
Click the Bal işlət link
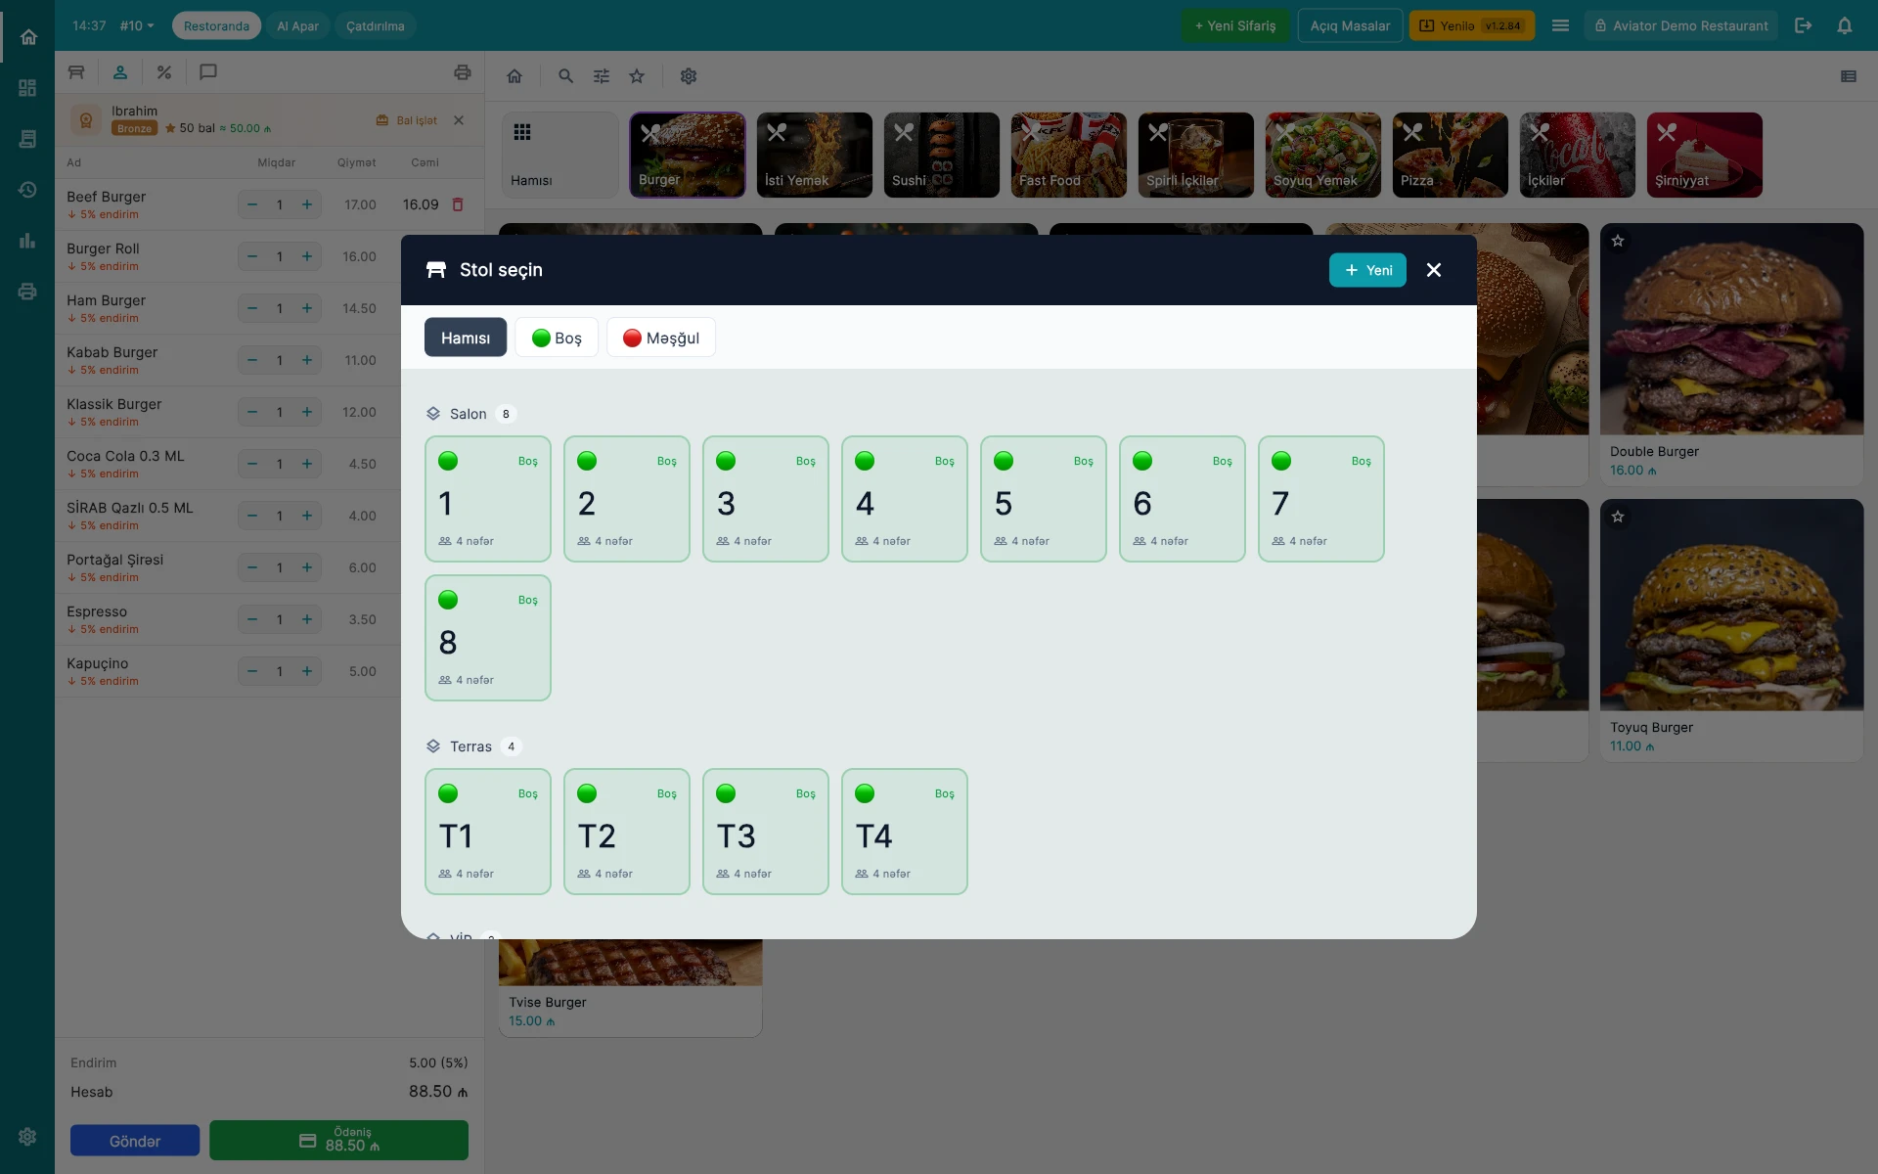pos(407,120)
